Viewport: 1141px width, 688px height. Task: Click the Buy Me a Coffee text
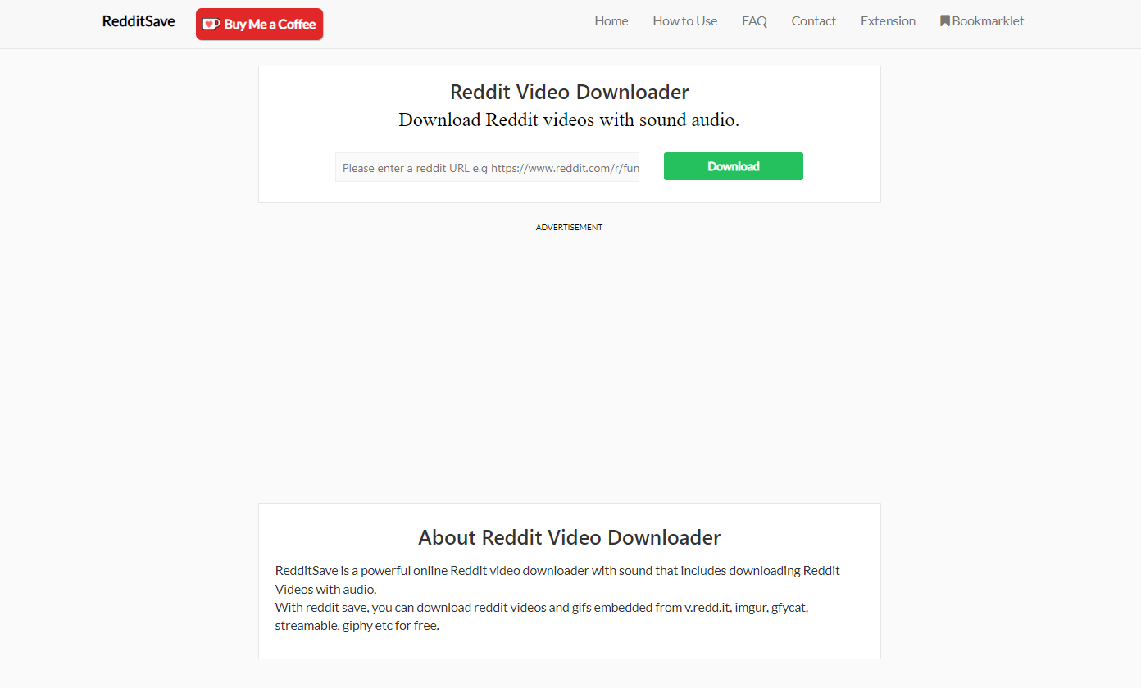pos(270,25)
